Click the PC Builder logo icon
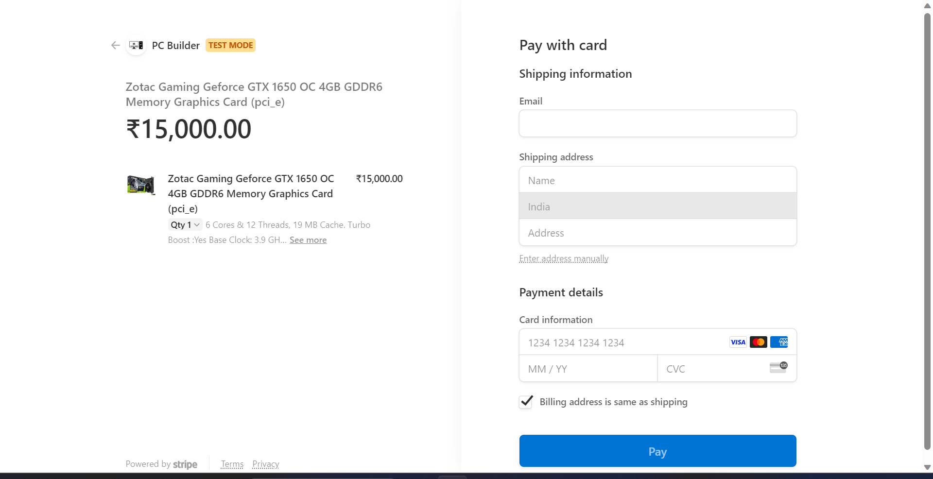Viewport: 933px width, 479px height. tap(136, 45)
